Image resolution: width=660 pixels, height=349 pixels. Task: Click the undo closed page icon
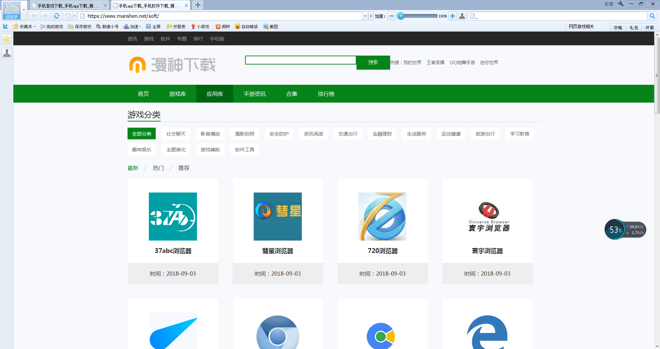tap(68, 16)
